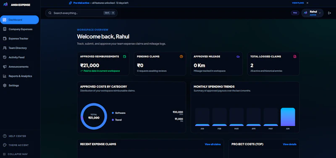The height and width of the screenshot is (158, 336).
Task: Click the Team Directory people icon
Action: (5, 48)
